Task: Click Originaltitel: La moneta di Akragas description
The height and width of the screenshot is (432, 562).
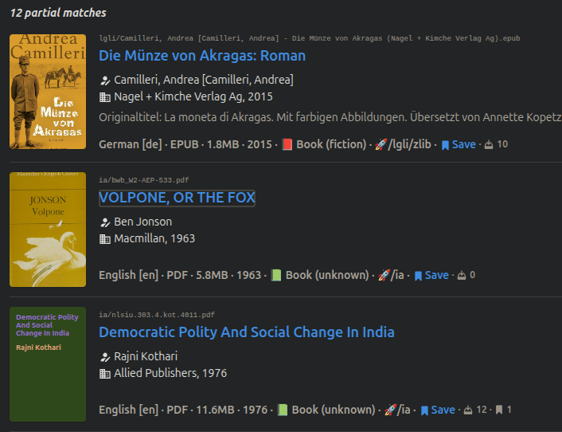Action: click(330, 117)
